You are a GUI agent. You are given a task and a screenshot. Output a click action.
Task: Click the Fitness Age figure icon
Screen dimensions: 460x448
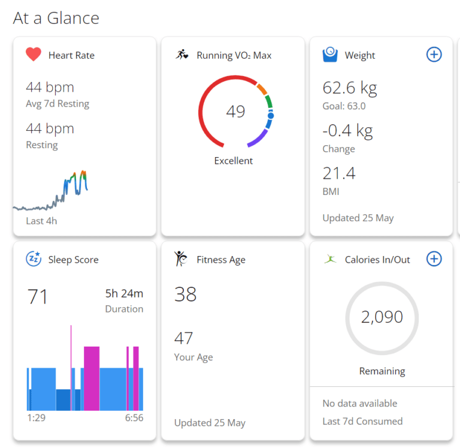click(181, 259)
